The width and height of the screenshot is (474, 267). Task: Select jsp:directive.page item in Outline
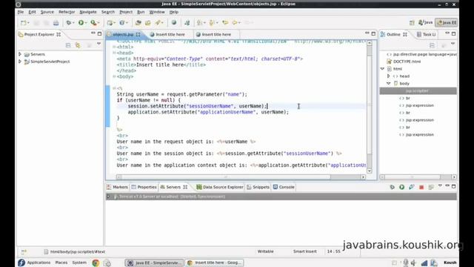click(421, 54)
